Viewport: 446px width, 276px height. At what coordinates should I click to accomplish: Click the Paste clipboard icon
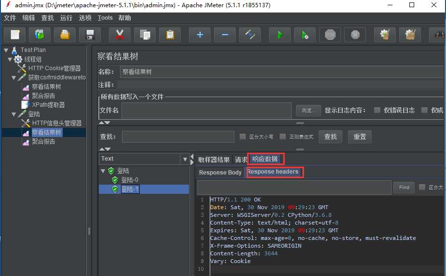[x=170, y=35]
